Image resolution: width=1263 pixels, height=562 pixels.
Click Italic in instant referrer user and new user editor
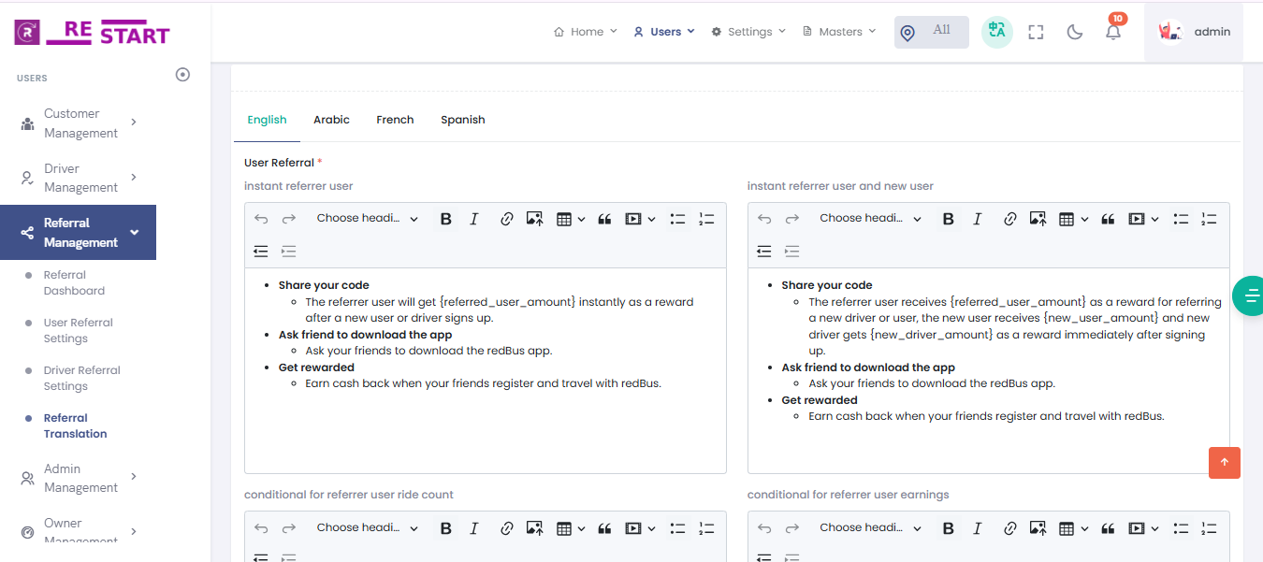coord(977,219)
